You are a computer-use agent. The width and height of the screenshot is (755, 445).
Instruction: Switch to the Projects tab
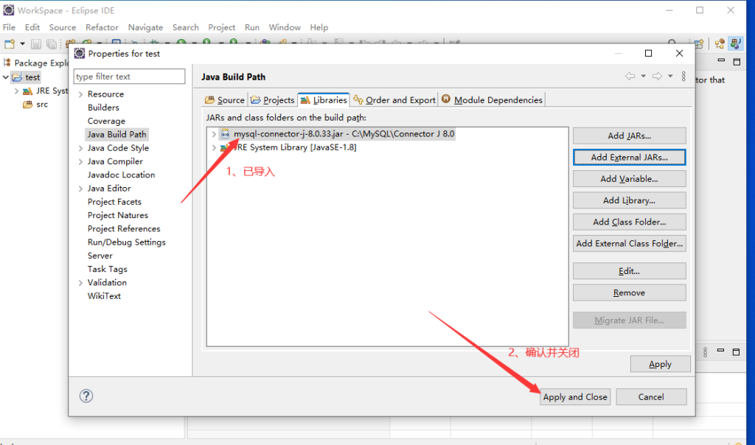273,99
